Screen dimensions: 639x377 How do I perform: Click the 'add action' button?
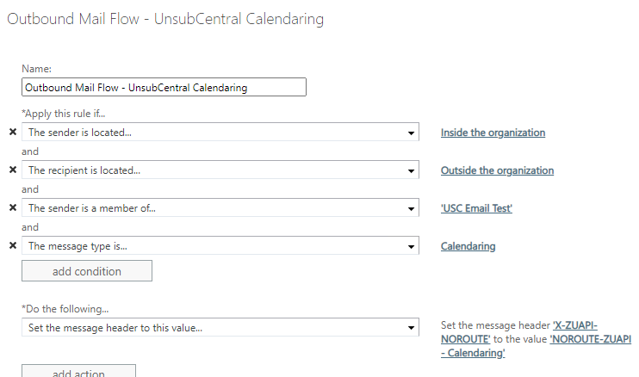[78, 372]
